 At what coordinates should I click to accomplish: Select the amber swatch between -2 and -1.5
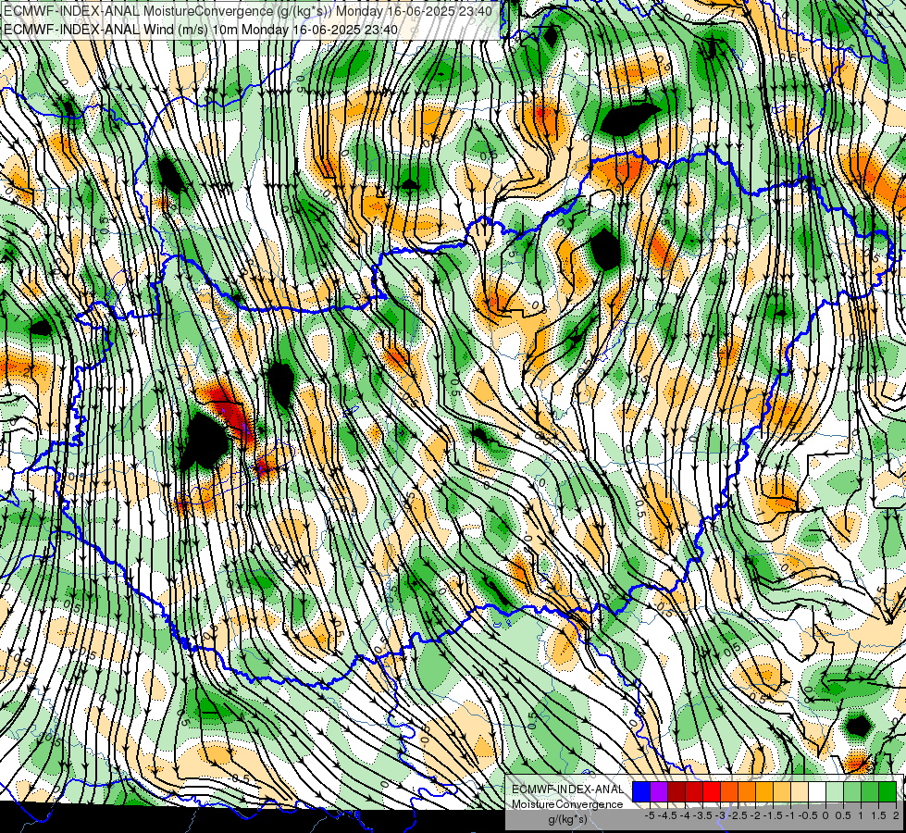point(764,791)
